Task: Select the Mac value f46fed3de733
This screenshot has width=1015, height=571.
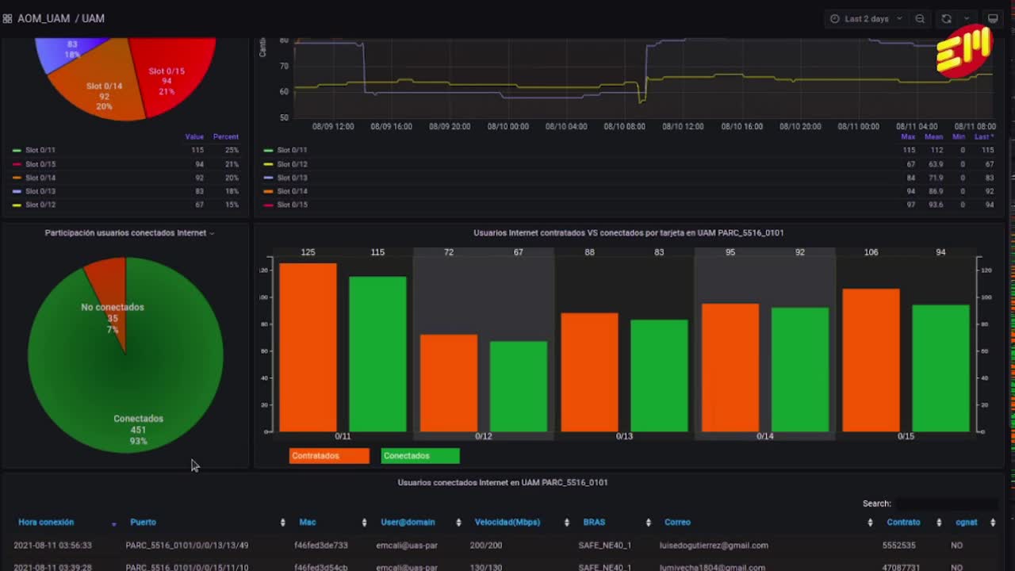Action: (320, 546)
